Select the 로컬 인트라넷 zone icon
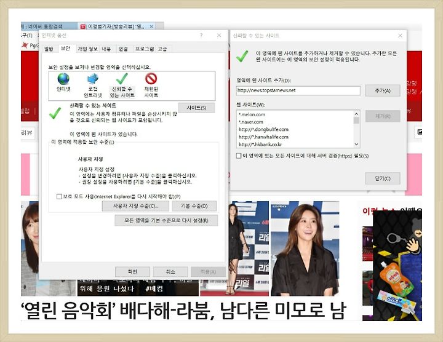 coord(93,79)
